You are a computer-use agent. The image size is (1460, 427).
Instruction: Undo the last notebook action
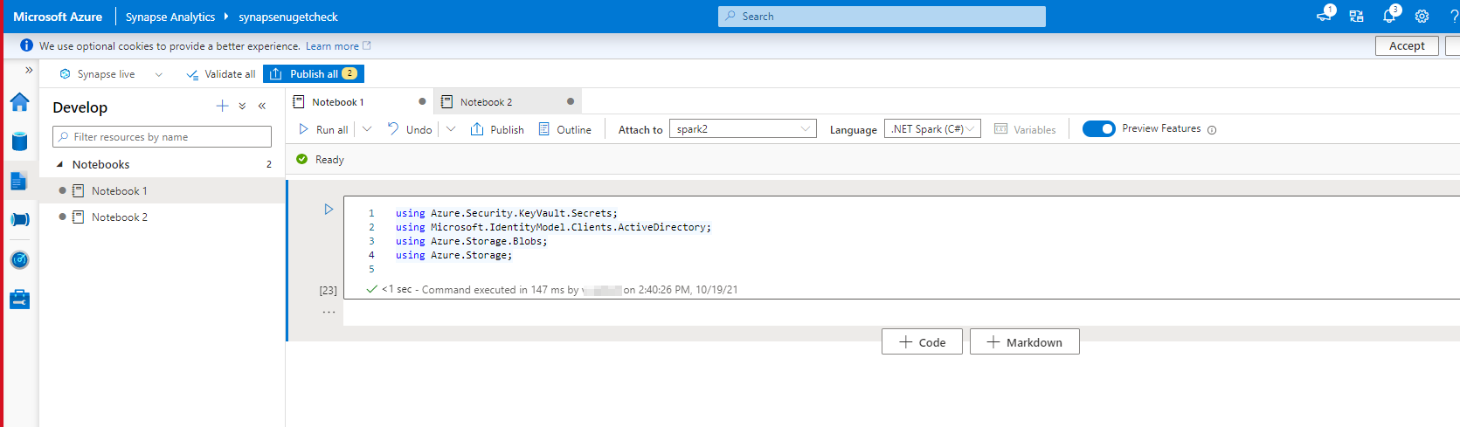pos(410,129)
